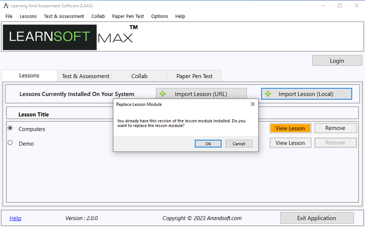Close the Replace Lesson Module dialog
The height and width of the screenshot is (227, 365).
[253, 104]
